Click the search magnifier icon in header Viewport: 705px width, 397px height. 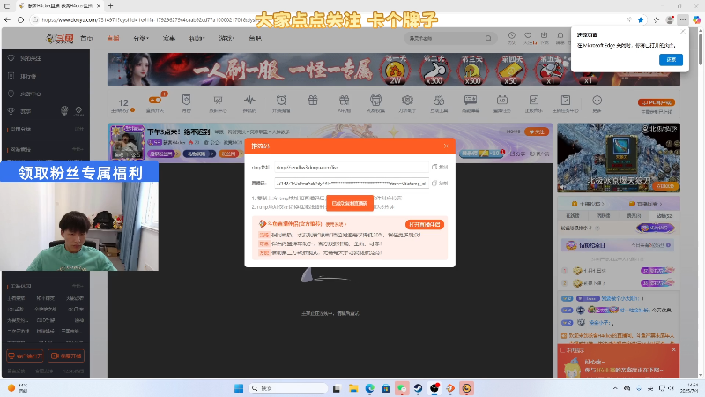[488, 38]
